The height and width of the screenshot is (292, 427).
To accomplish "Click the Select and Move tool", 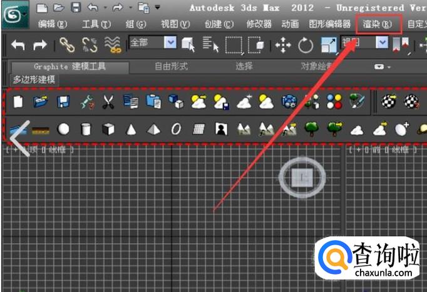I will click(x=283, y=44).
